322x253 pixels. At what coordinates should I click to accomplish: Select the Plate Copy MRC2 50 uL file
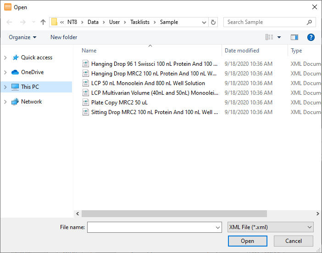[119, 103]
